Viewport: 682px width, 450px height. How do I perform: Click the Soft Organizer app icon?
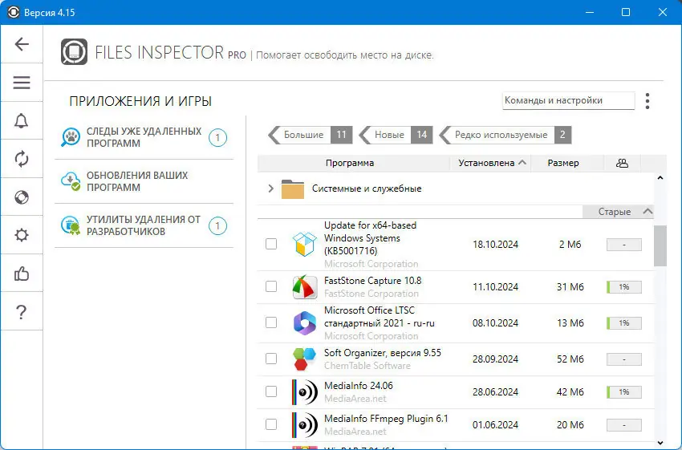304,359
